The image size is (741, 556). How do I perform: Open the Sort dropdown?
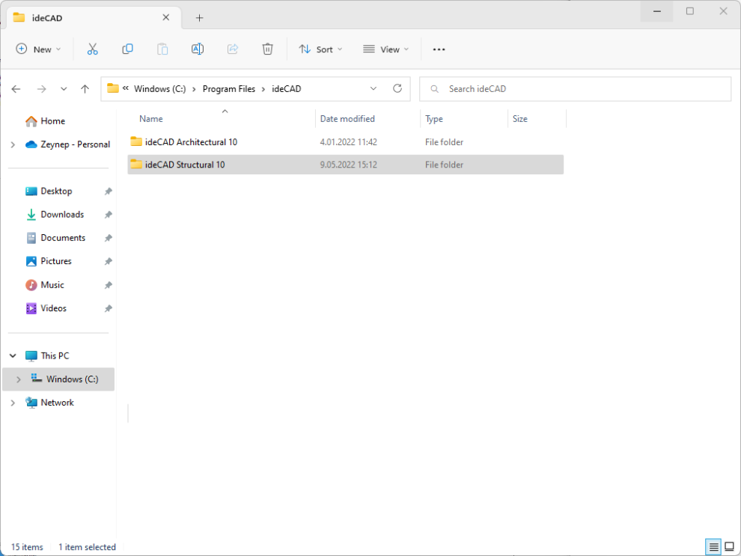click(320, 49)
